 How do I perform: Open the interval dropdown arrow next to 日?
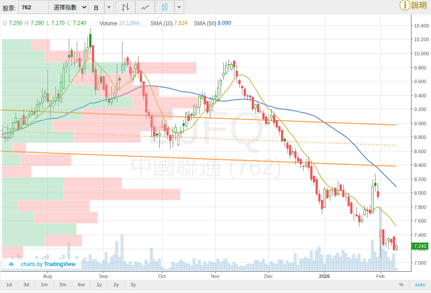click(x=109, y=7)
